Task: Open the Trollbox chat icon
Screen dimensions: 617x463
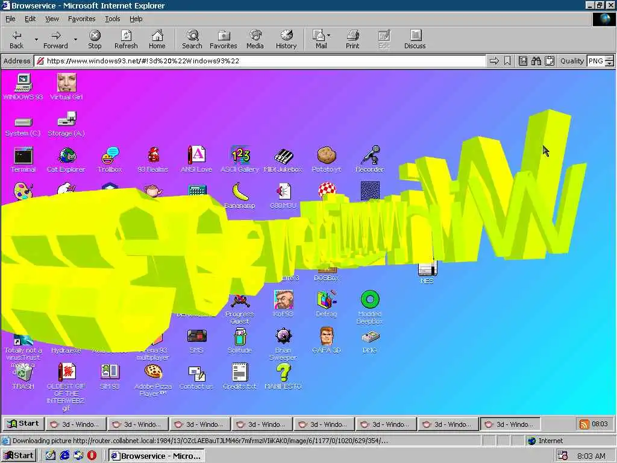Action: [110, 160]
